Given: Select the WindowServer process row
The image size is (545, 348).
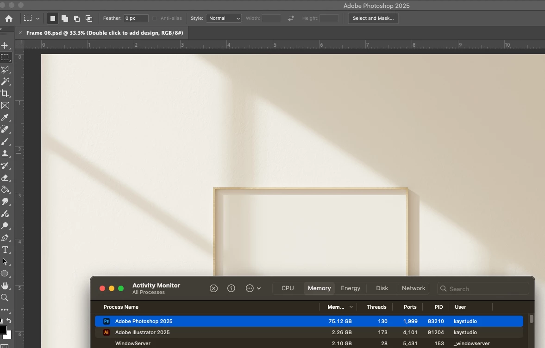Looking at the screenshot, I should [x=309, y=343].
